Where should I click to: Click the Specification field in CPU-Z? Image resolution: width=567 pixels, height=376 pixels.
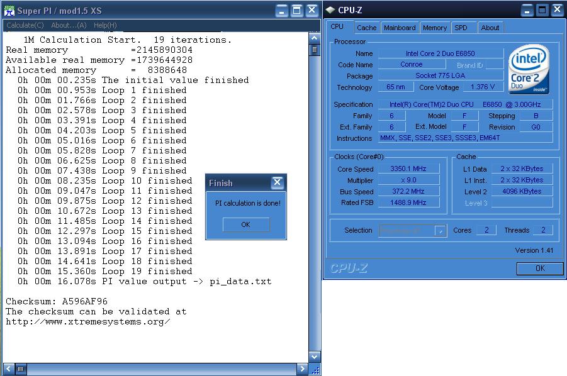click(x=466, y=104)
